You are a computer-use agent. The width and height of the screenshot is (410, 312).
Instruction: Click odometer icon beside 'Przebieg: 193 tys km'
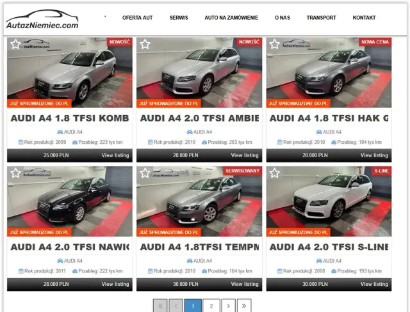tap(334, 271)
